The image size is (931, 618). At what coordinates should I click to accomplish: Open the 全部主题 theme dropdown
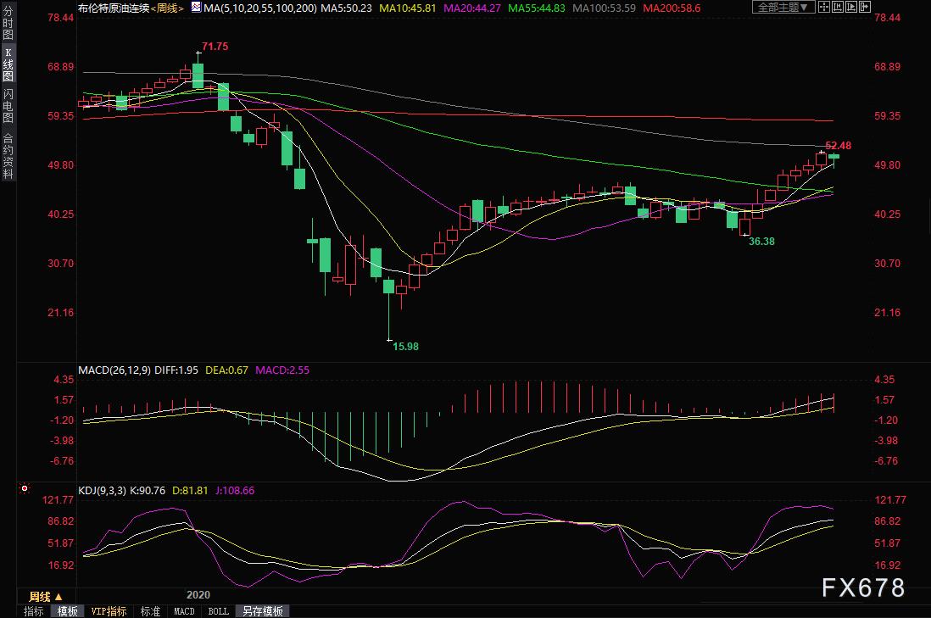[x=783, y=8]
